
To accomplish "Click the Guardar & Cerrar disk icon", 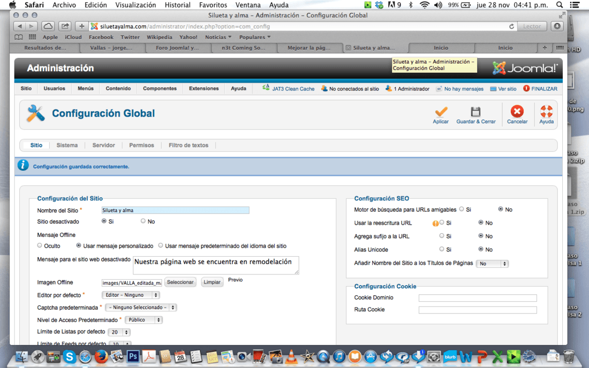I will pyautogui.click(x=475, y=112).
